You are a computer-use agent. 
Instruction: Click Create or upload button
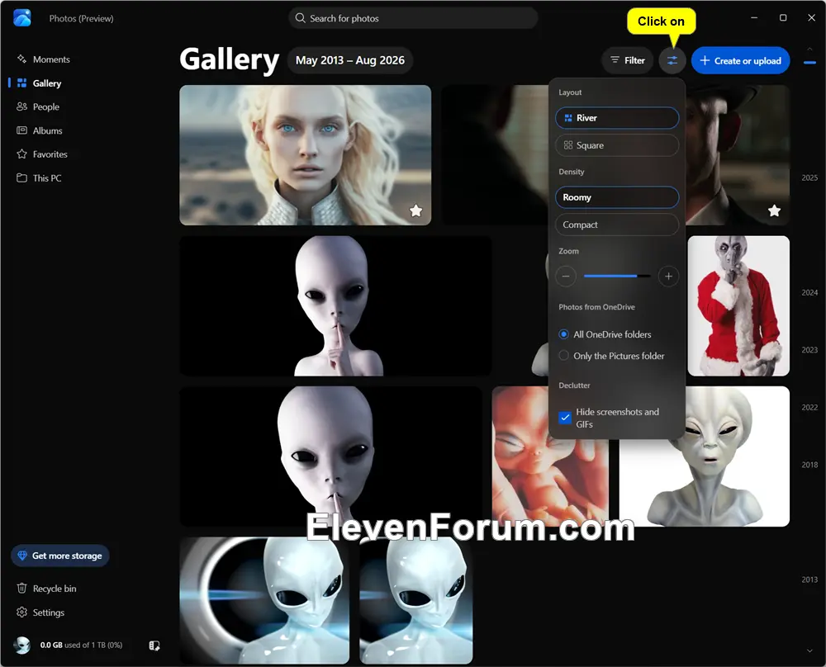point(741,60)
